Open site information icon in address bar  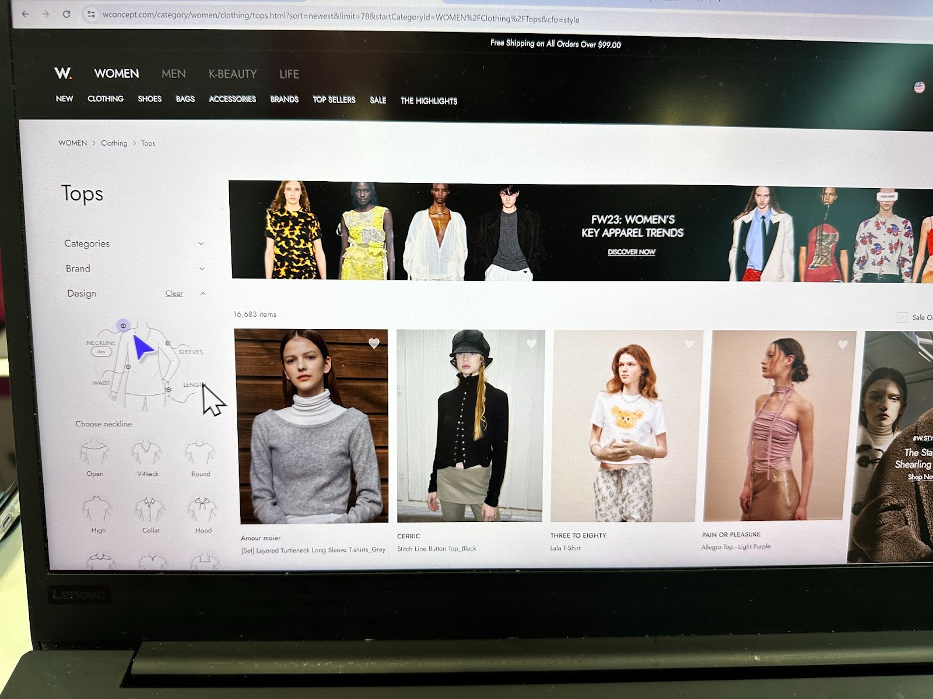(90, 15)
